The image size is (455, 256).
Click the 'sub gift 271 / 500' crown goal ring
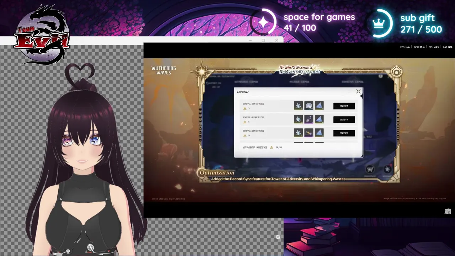(x=379, y=23)
